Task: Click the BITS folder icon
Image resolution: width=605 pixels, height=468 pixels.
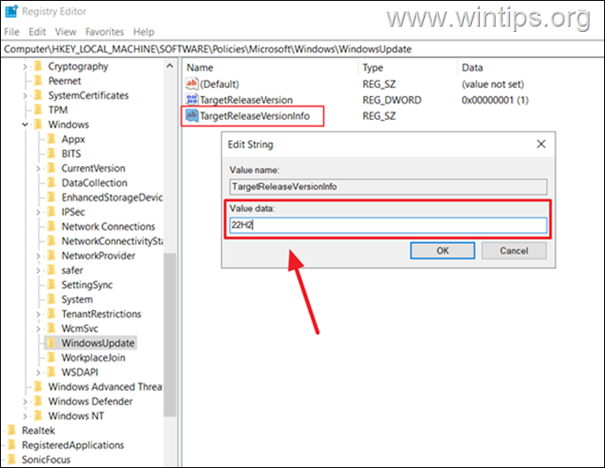Action: (x=51, y=154)
